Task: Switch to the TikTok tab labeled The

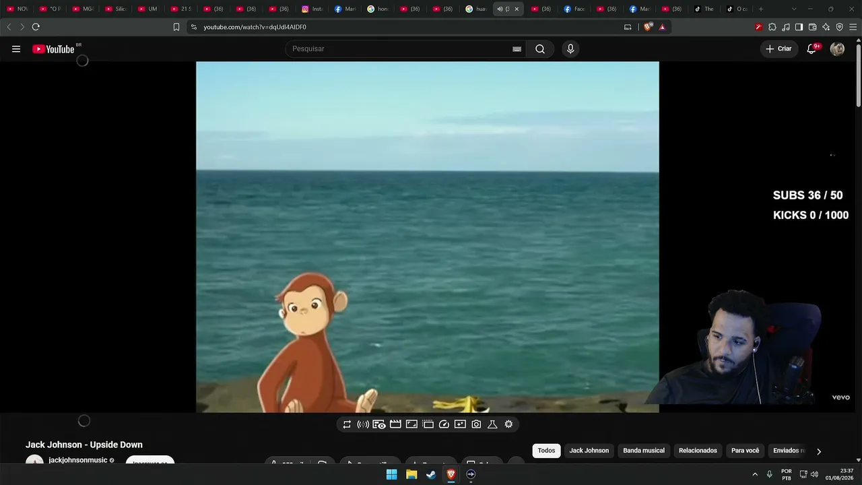Action: [x=704, y=9]
